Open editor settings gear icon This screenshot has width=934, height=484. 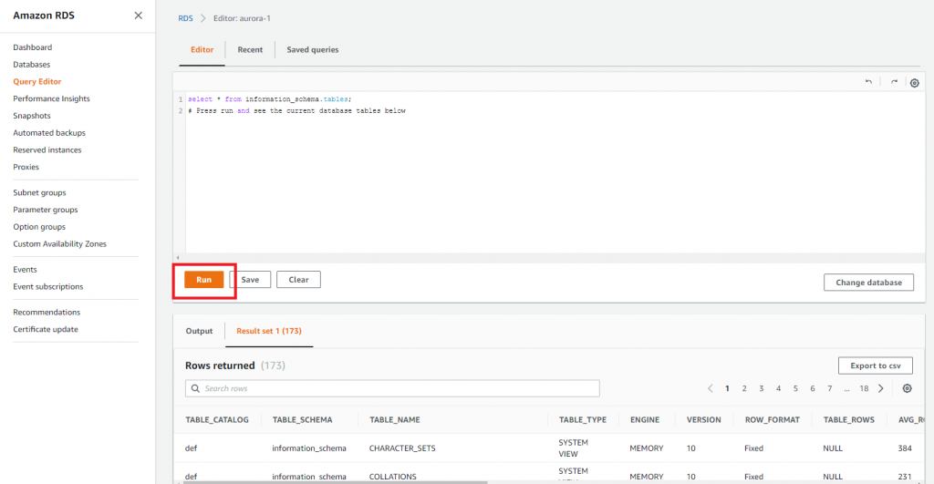914,83
